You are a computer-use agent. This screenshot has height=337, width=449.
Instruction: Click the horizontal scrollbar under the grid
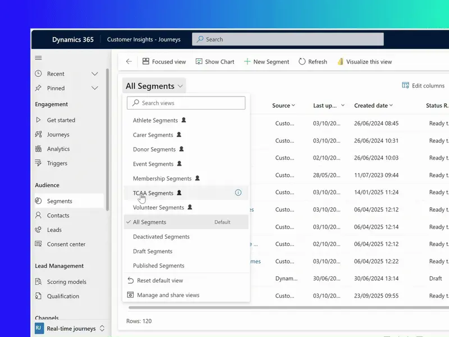(x=281, y=308)
